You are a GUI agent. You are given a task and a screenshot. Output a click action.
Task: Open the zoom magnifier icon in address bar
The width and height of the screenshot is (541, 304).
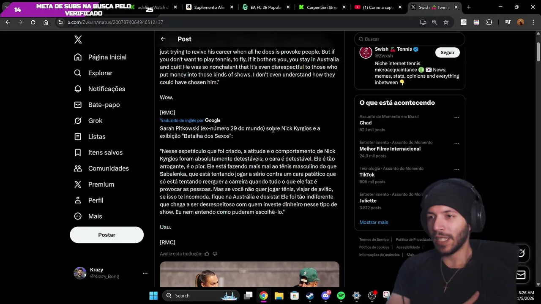tap(434, 22)
